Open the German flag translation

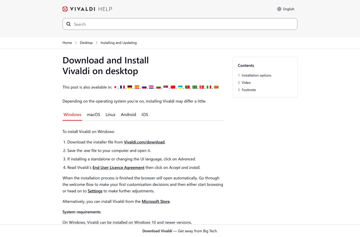pyautogui.click(x=130, y=87)
